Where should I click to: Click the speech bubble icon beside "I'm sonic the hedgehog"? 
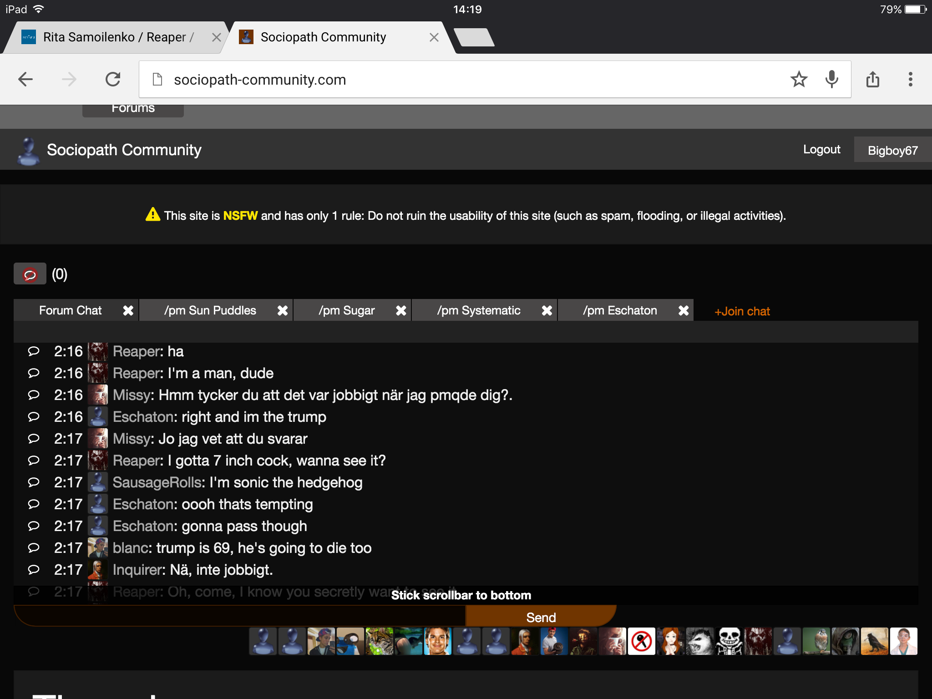point(34,482)
